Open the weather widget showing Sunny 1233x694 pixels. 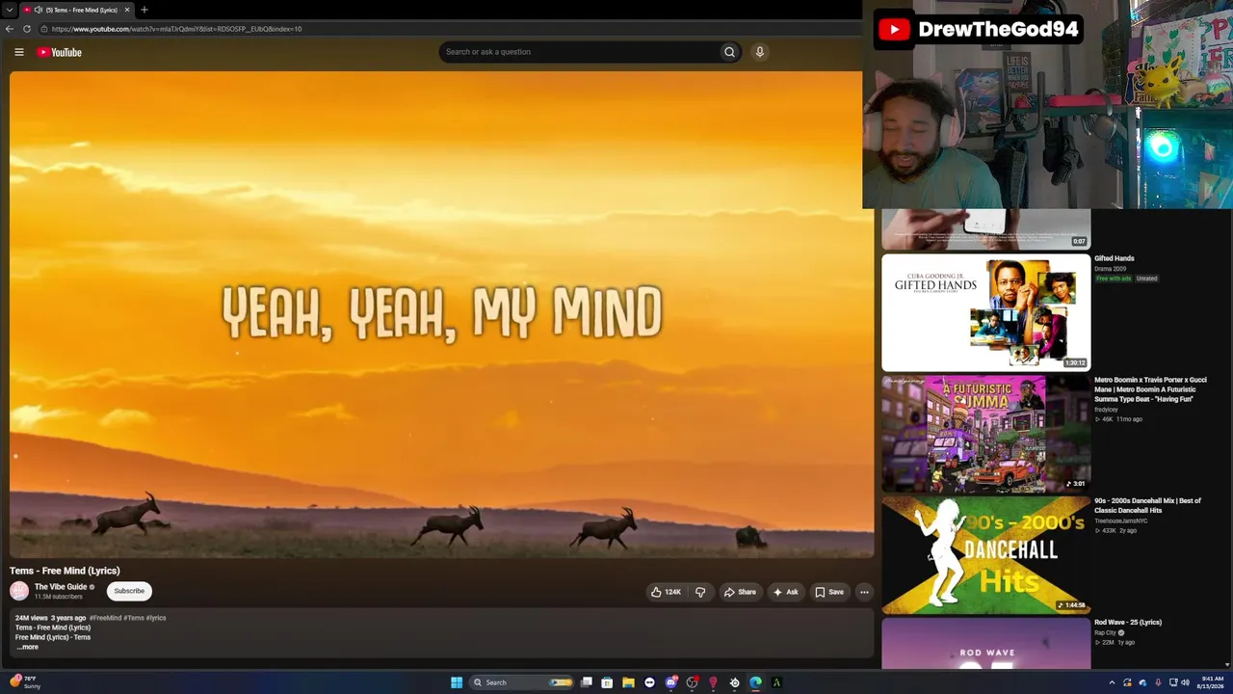26,681
